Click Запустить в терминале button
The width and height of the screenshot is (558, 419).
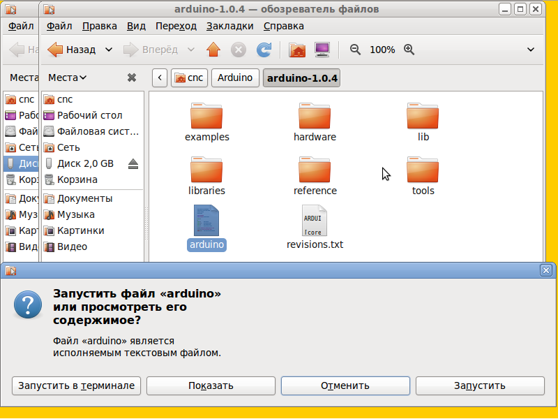[77, 385]
